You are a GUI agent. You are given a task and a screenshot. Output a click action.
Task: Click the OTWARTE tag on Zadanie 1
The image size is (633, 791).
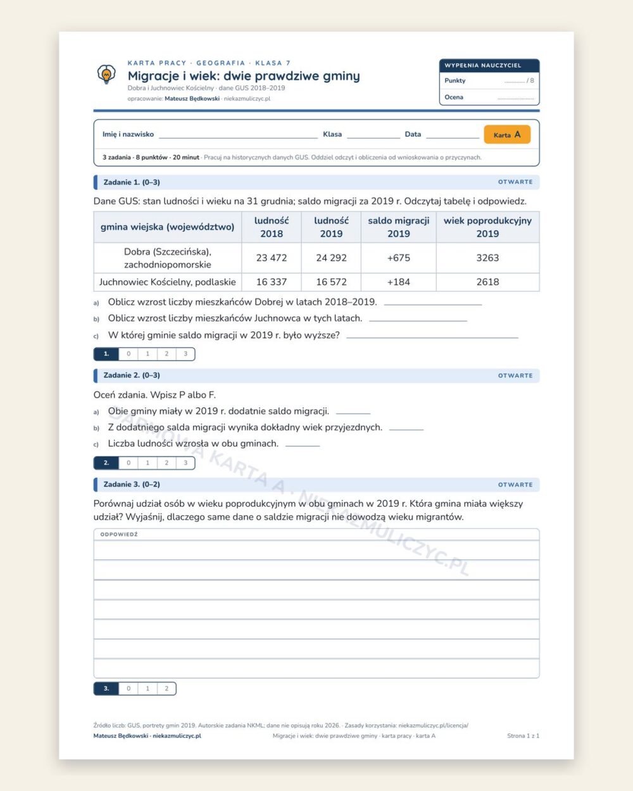[515, 182]
